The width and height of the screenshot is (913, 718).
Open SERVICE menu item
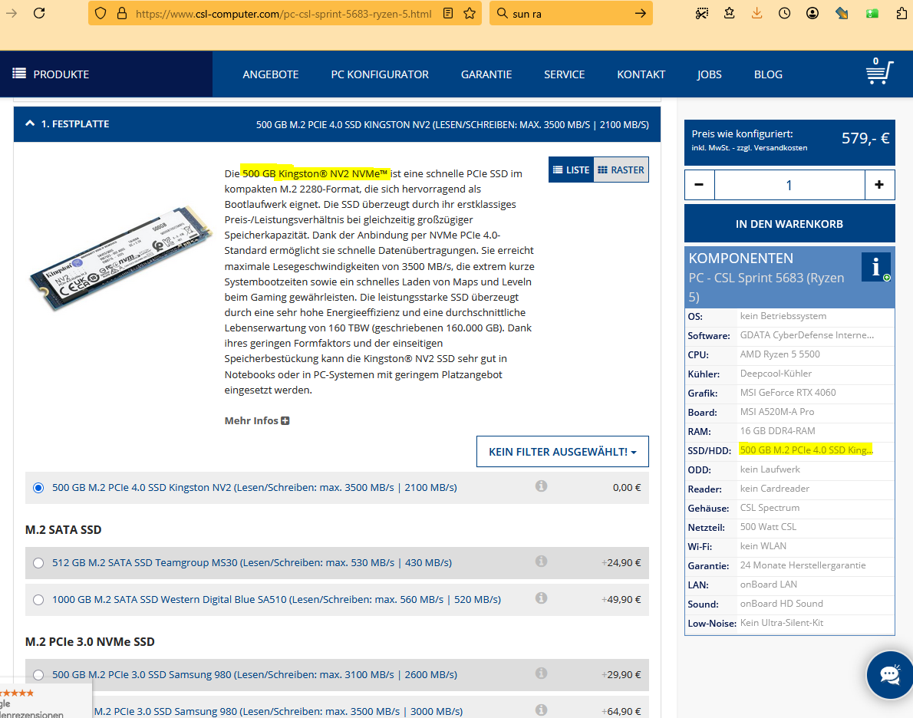click(564, 74)
